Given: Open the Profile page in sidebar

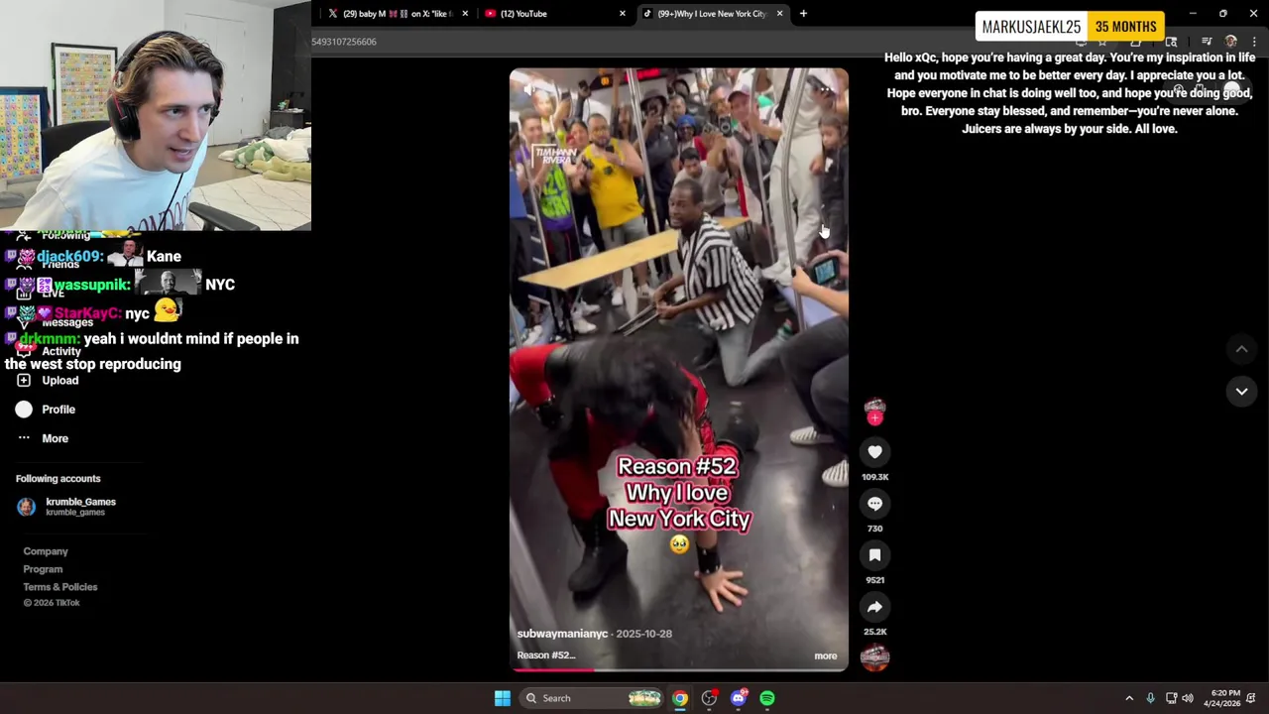Looking at the screenshot, I should (58, 410).
